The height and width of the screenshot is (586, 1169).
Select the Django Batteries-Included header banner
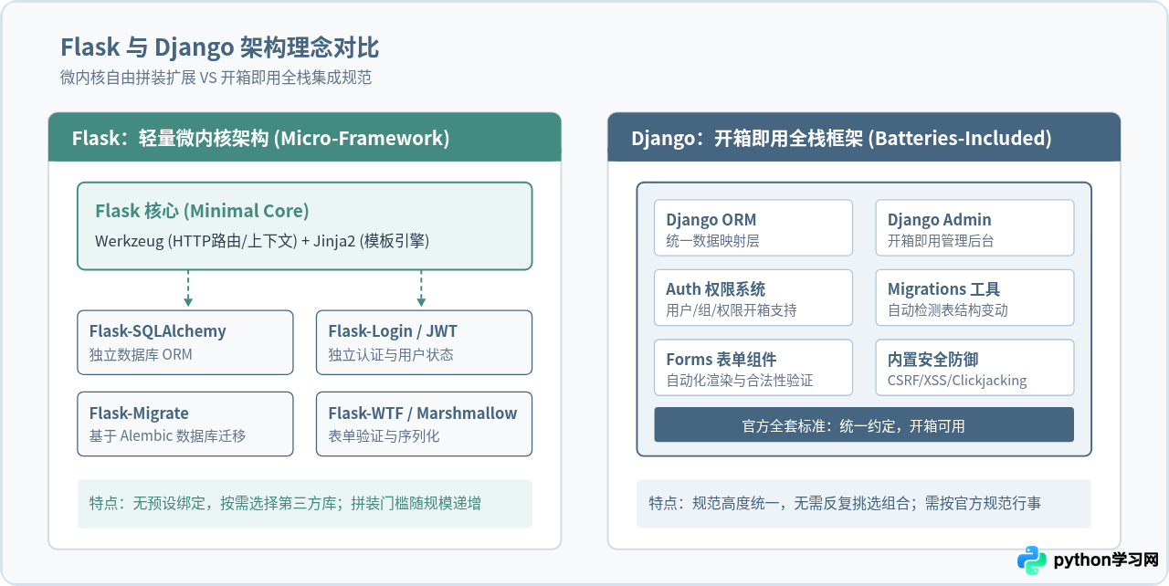tap(864, 138)
